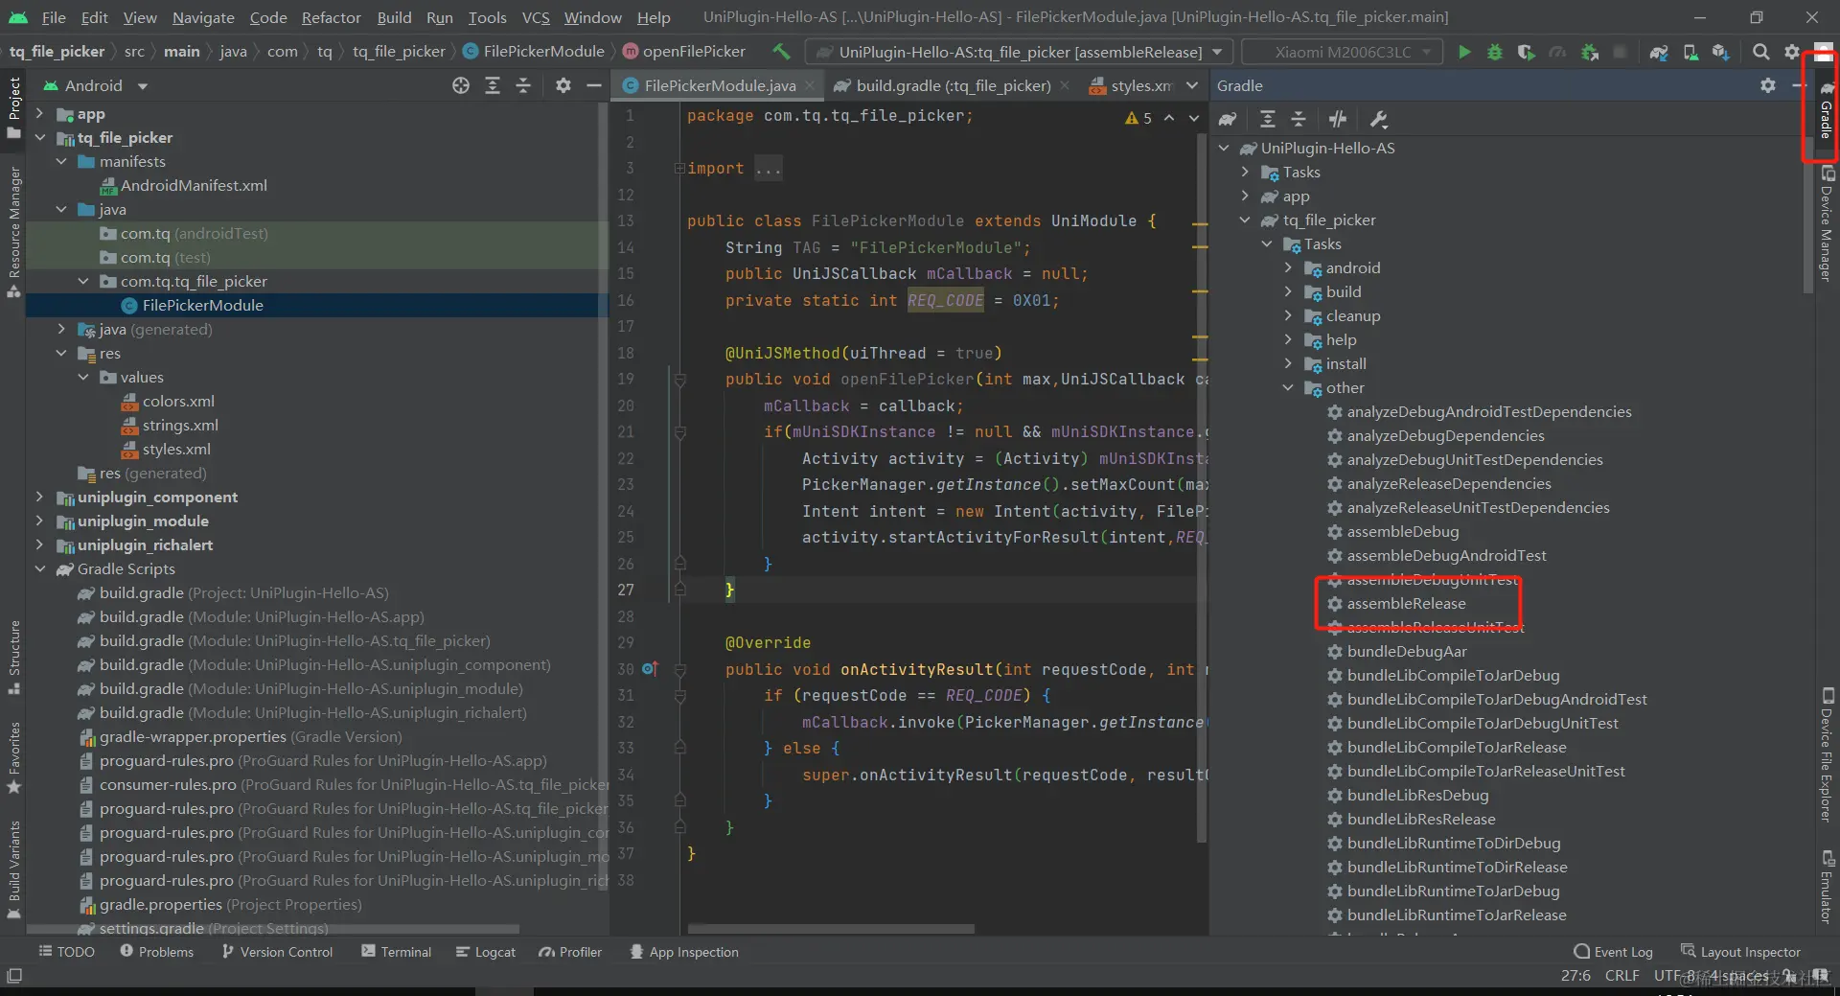This screenshot has height=996, width=1840.
Task: Switch to build.gradle (:tq_file_picker) tab
Action: [x=953, y=85]
